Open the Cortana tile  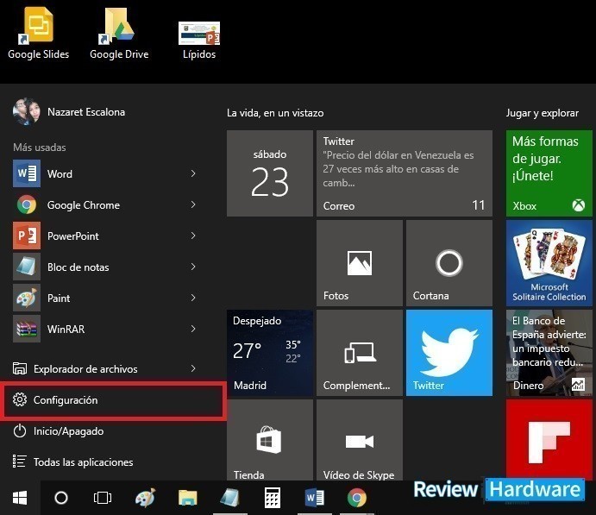pyautogui.click(x=449, y=263)
